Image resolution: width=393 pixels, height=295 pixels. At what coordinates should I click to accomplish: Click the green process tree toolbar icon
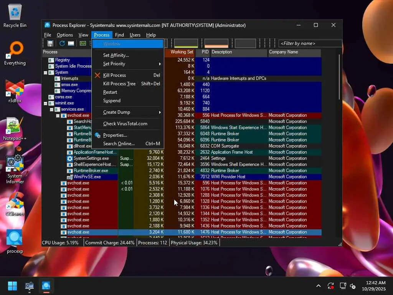(x=83, y=43)
